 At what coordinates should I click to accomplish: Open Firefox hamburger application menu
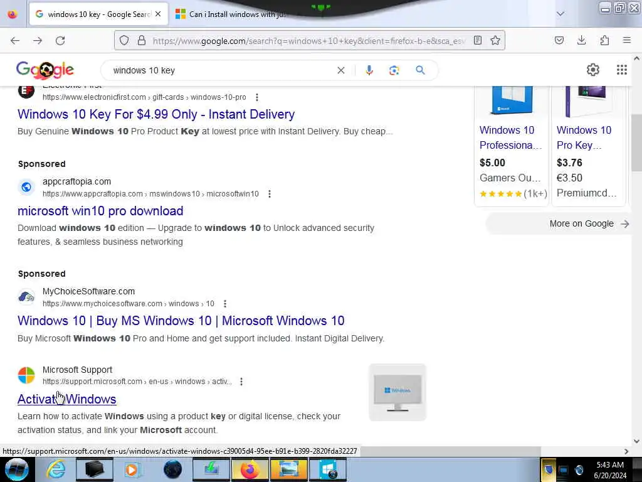[x=627, y=40]
